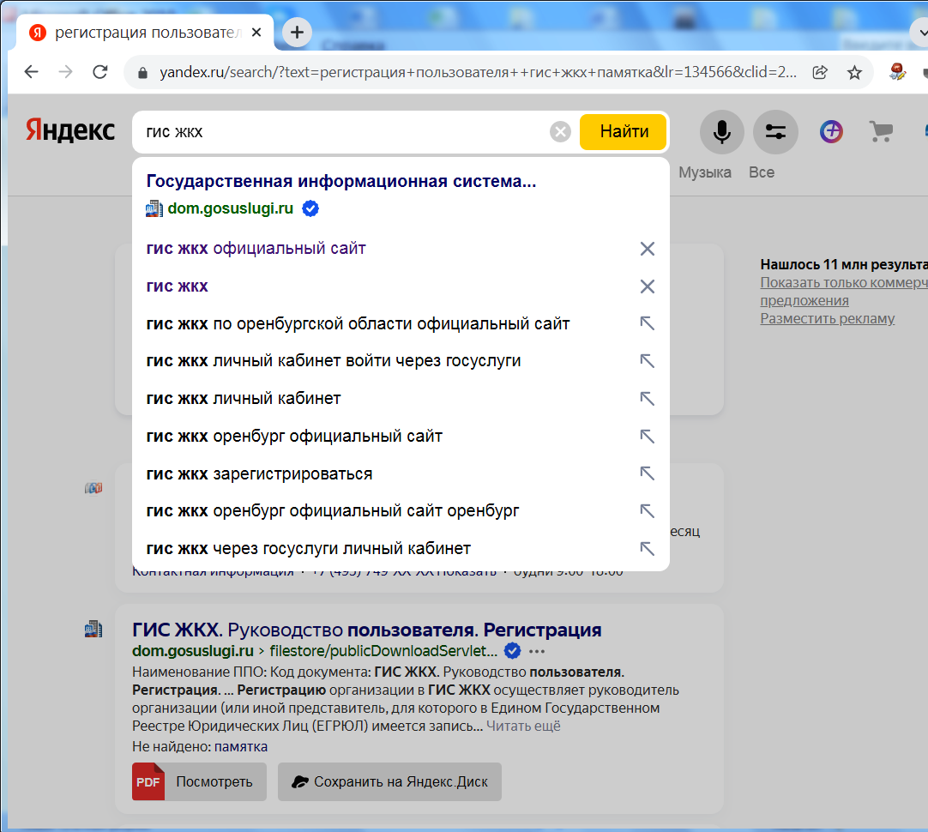Click 'Сохранить на Яндекс.Диск' button
Image resolution: width=928 pixels, height=832 pixels.
point(389,781)
